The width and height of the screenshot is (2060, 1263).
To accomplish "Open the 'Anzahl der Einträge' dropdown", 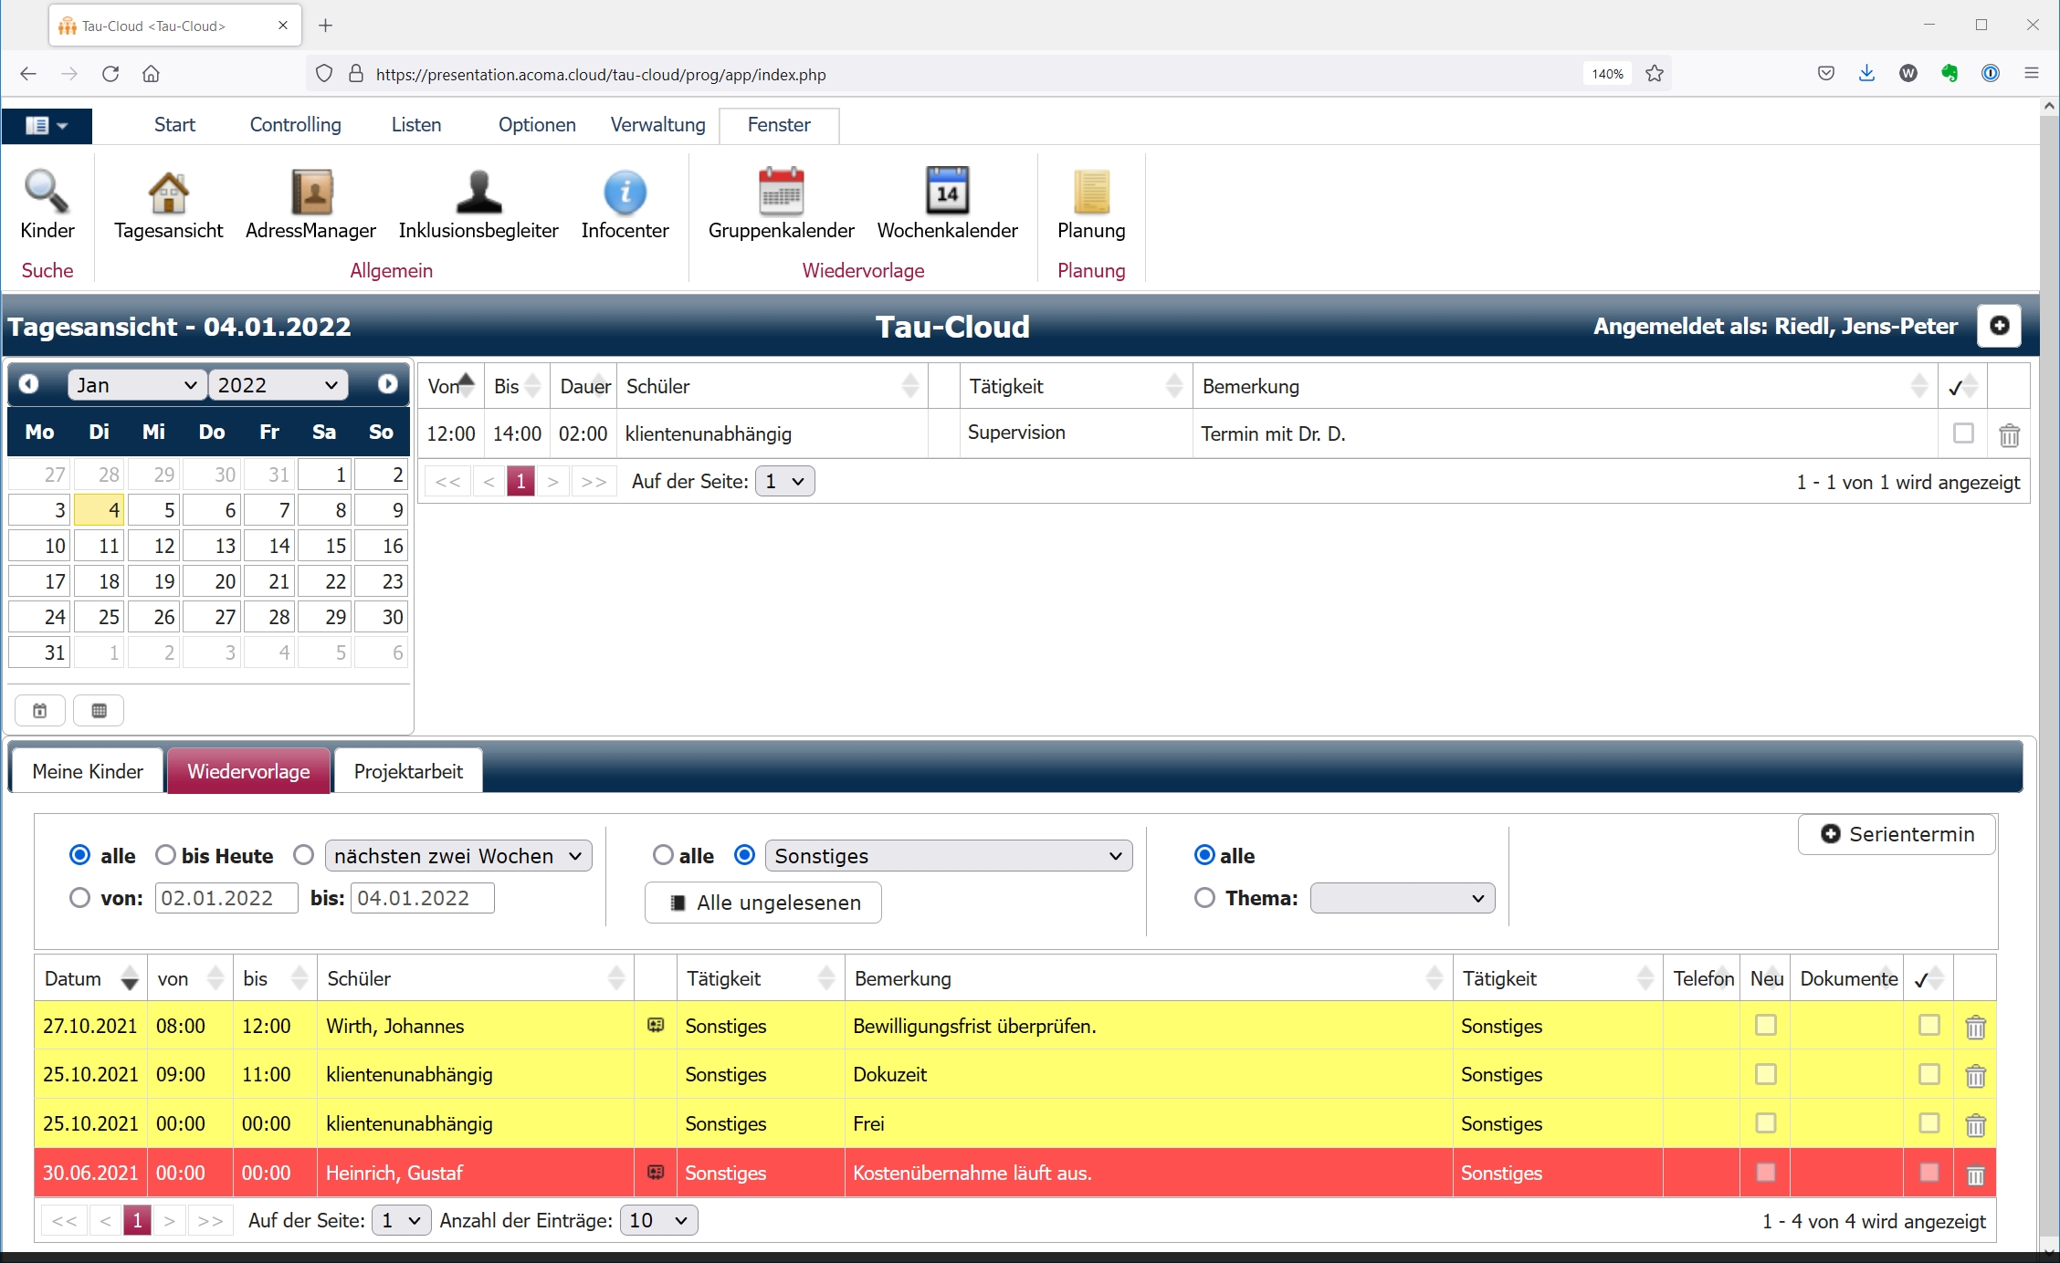I will click(x=658, y=1220).
